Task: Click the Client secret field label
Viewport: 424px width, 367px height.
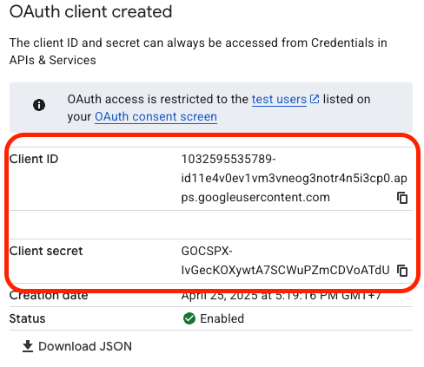Action: click(x=46, y=251)
